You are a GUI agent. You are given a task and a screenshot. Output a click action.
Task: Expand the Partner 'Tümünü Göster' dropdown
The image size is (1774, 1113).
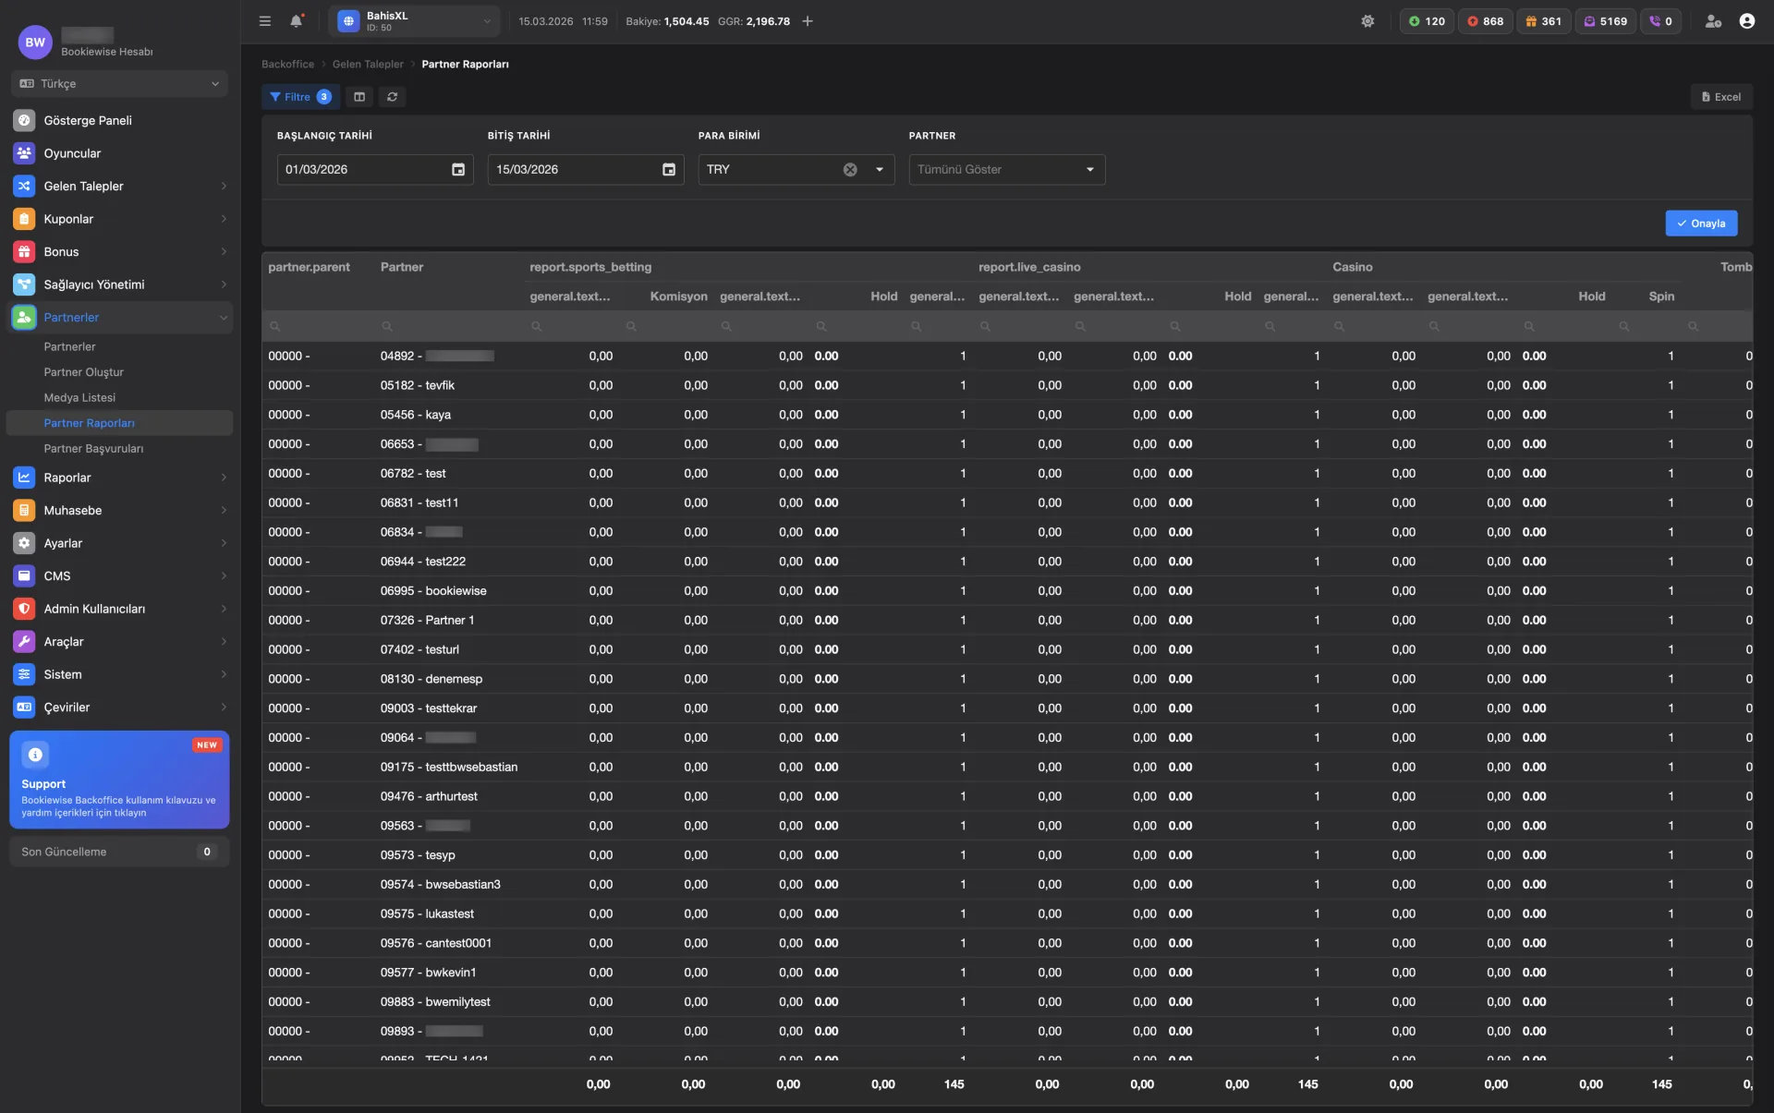(x=1089, y=170)
